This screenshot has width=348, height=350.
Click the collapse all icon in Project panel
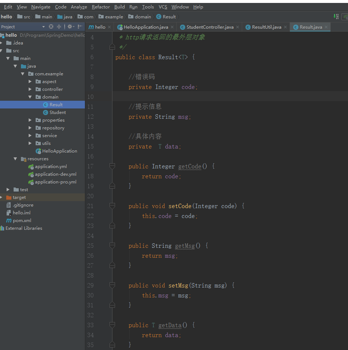click(59, 27)
